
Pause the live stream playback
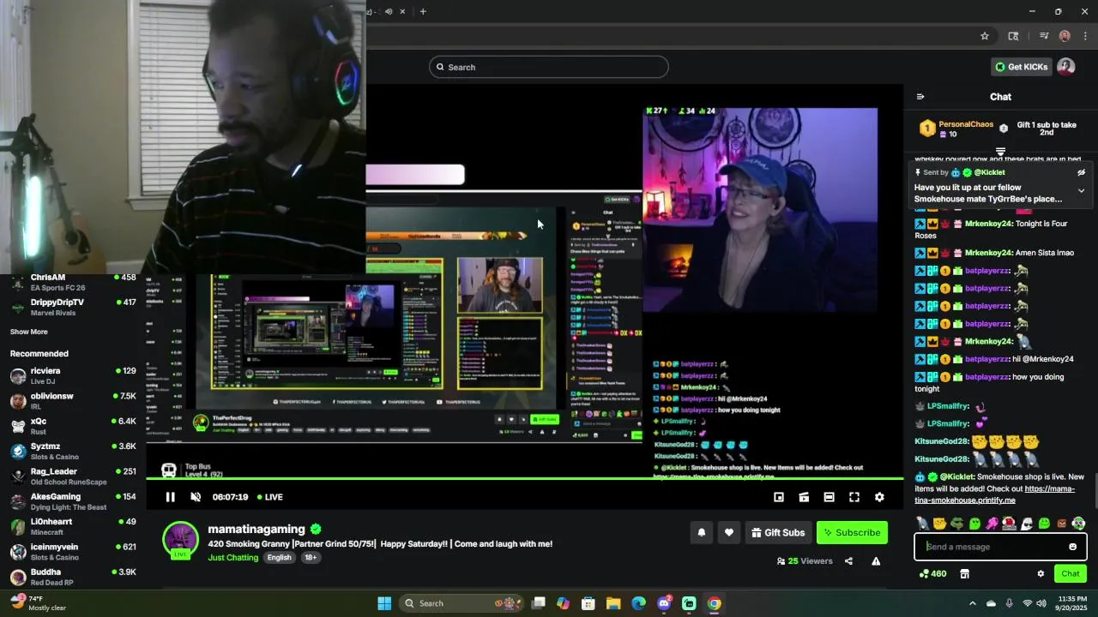click(170, 497)
